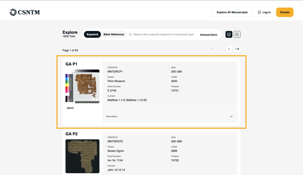The height and width of the screenshot is (175, 303).
Task: Switch to list view layout
Action: (x=229, y=35)
